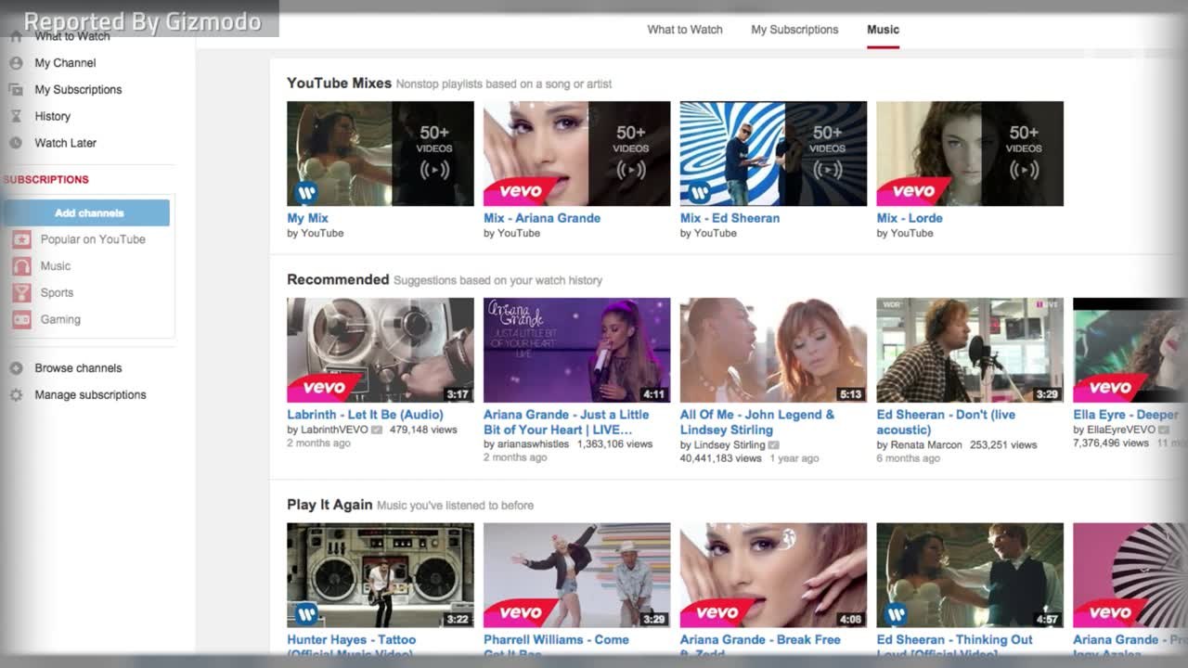
Task: Click the My Subscriptions sidebar icon
Action: coord(16,90)
